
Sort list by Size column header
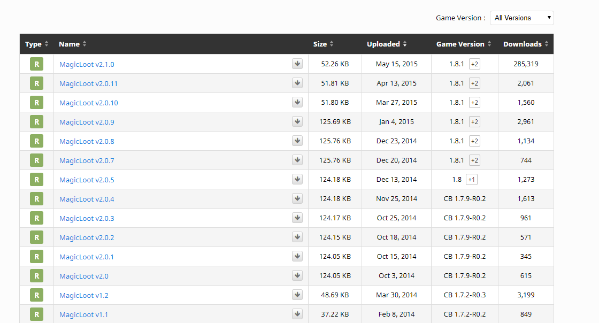[323, 44]
